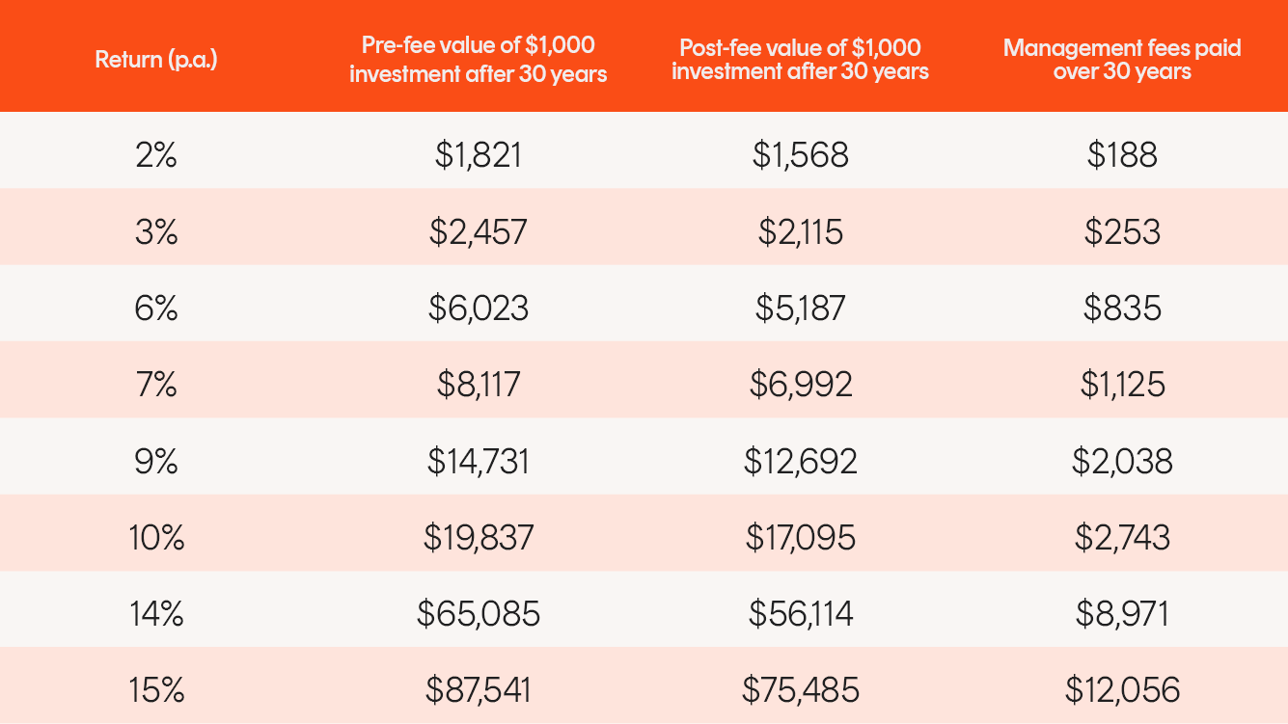Select the $14,731 pre-fee cell
The width and height of the screenshot is (1288, 724).
[479, 461]
